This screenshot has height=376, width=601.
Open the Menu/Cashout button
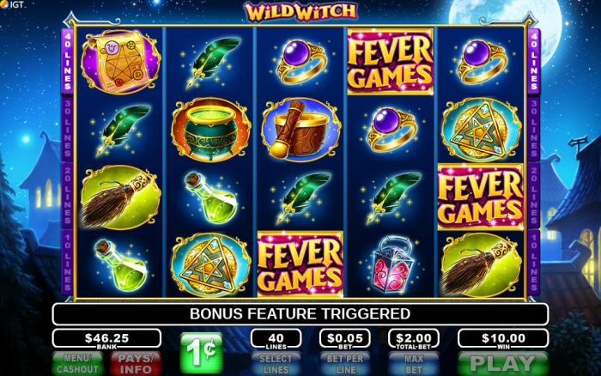click(78, 364)
